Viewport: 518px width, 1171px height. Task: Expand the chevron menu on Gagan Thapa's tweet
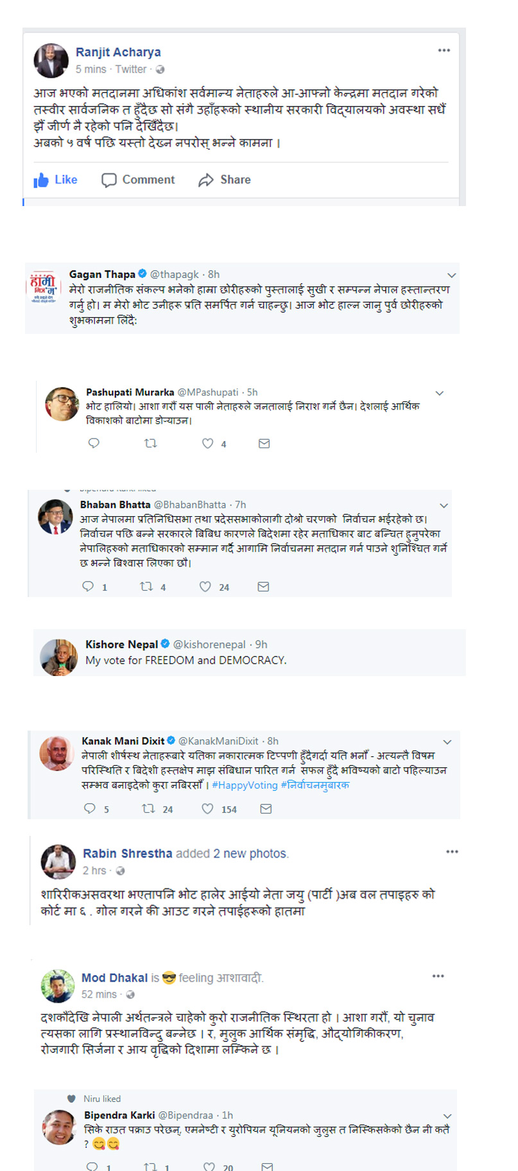coord(451,275)
